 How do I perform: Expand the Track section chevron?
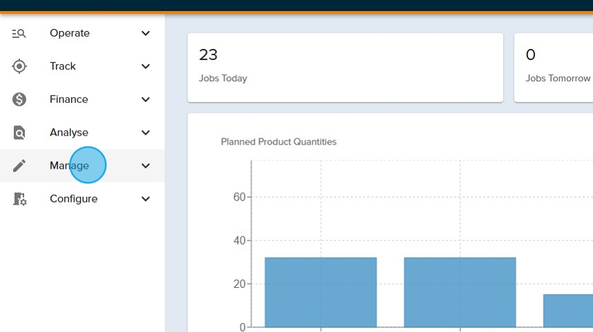coord(145,66)
